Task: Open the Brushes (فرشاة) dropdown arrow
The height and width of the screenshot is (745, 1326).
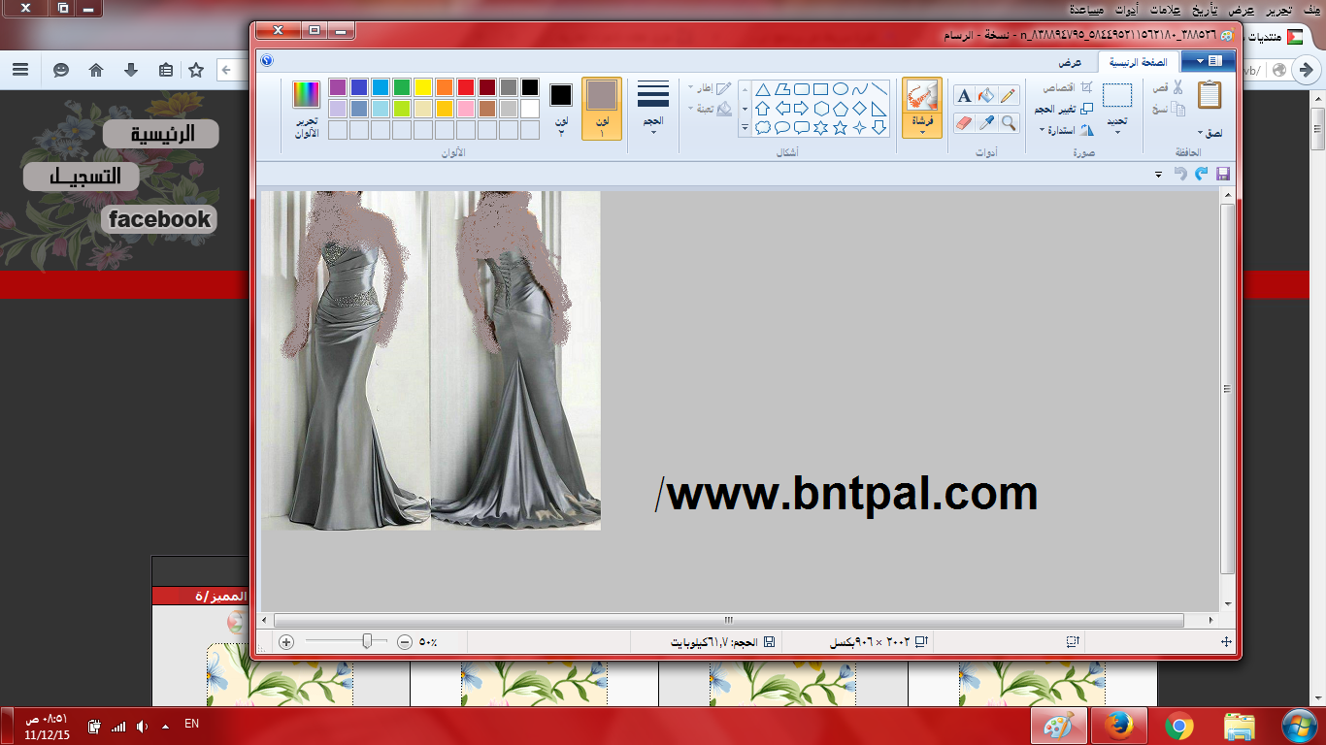Action: pyautogui.click(x=921, y=131)
